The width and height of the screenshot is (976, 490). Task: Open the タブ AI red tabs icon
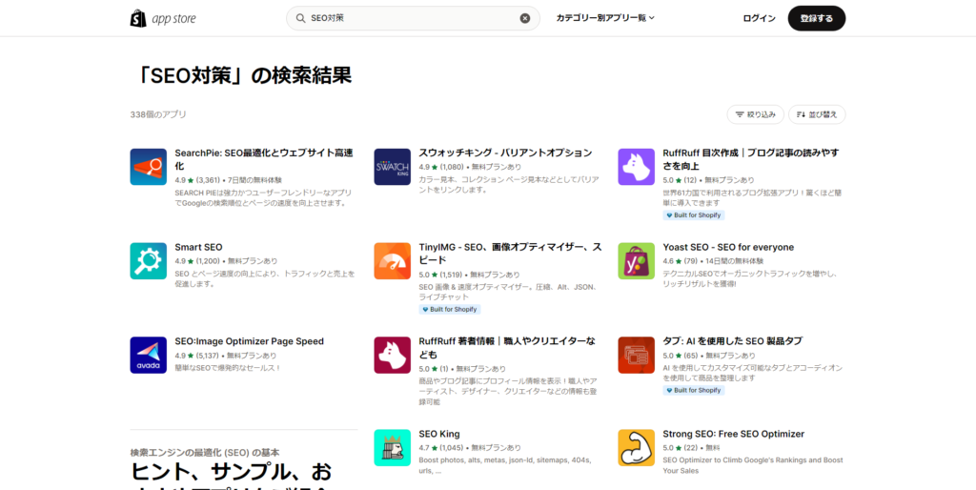coord(636,355)
